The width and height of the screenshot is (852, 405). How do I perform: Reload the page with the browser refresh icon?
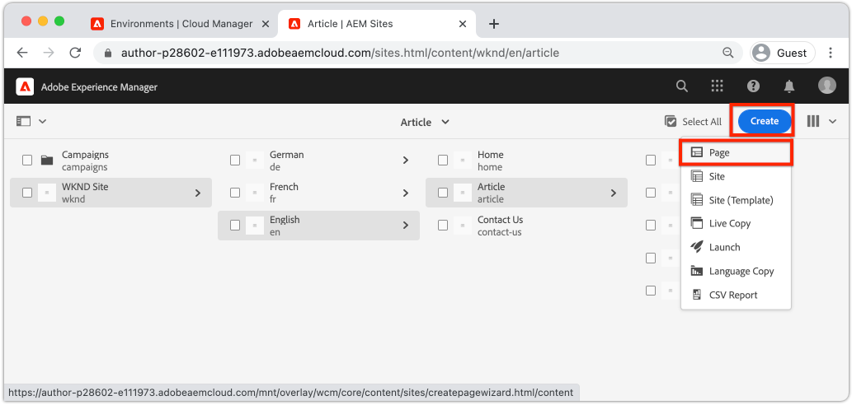click(75, 53)
